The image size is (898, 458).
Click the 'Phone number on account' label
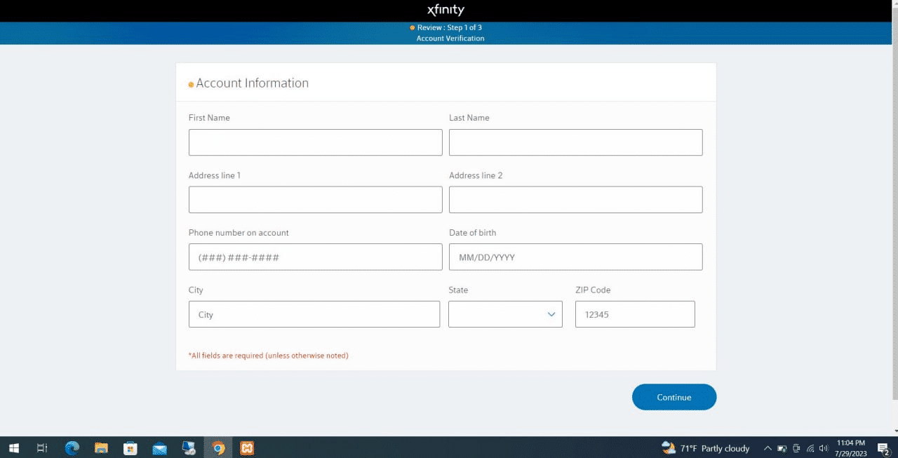239,233
